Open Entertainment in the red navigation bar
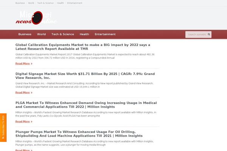Screen dimensions: 227x151 pyautogui.click(x=105, y=34)
